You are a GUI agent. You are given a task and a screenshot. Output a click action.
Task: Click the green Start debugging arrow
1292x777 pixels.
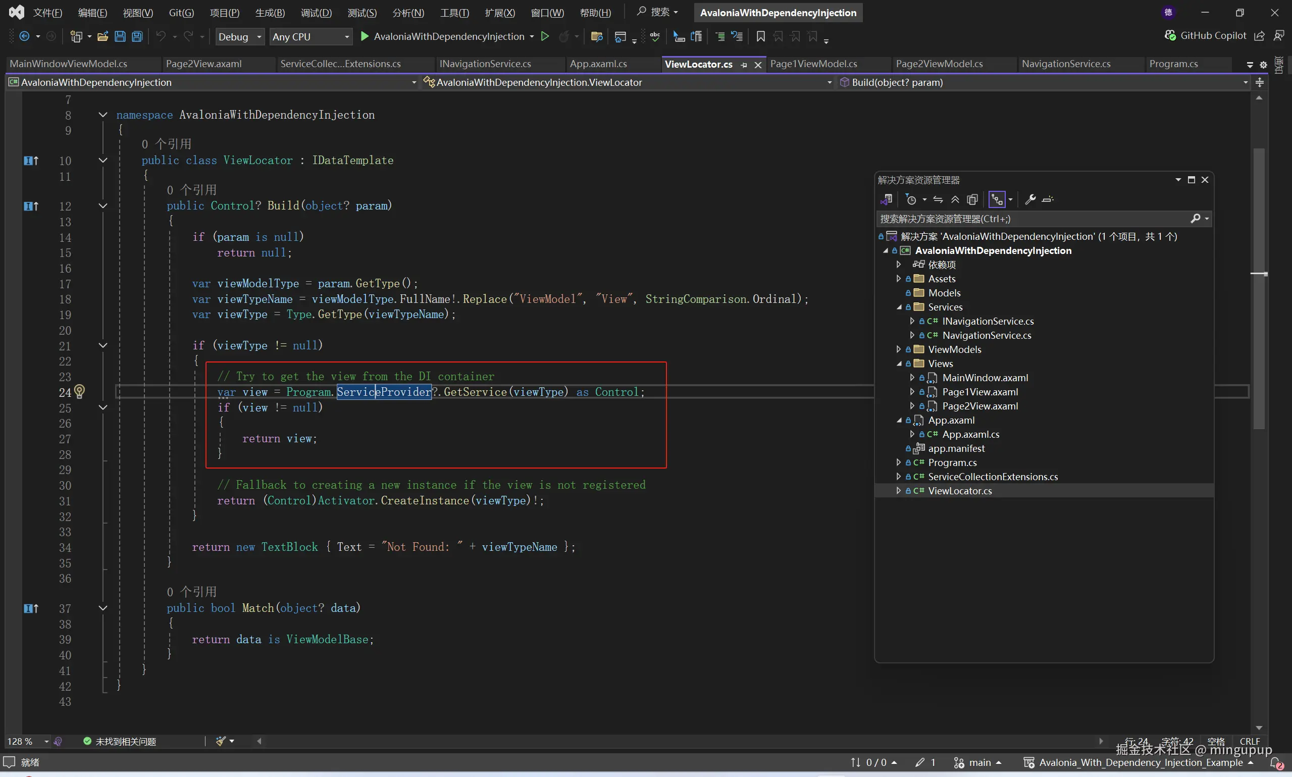(365, 37)
